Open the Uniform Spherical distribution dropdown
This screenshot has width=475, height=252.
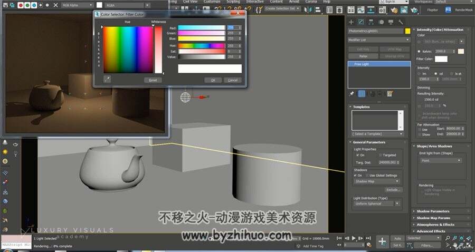pos(377,203)
